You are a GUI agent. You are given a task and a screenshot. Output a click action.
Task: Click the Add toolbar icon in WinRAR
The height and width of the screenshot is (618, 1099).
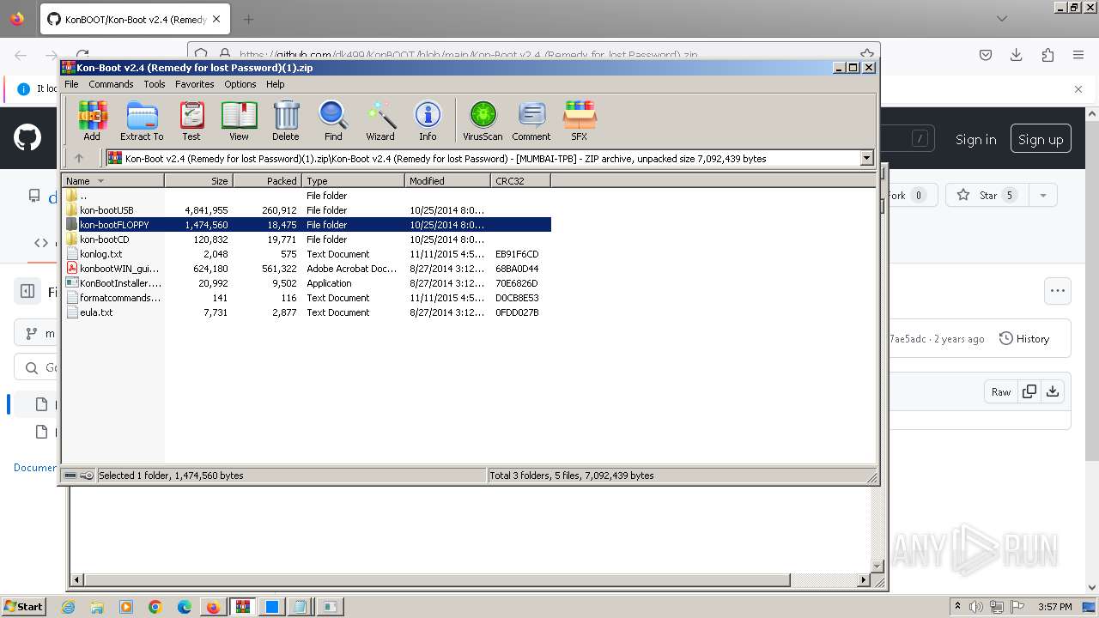[92, 120]
